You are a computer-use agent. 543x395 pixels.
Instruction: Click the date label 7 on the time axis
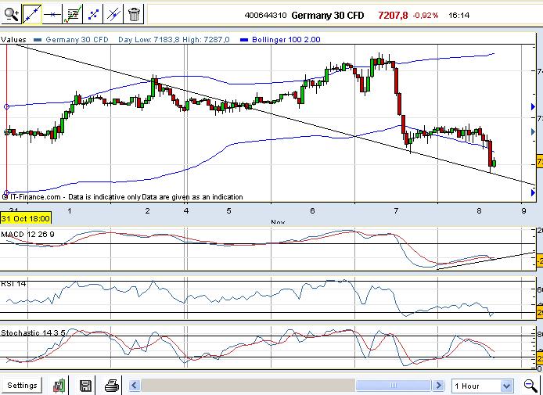[x=396, y=211]
